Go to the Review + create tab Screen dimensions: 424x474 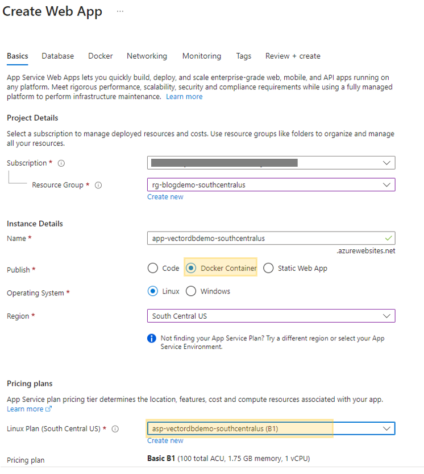(292, 56)
